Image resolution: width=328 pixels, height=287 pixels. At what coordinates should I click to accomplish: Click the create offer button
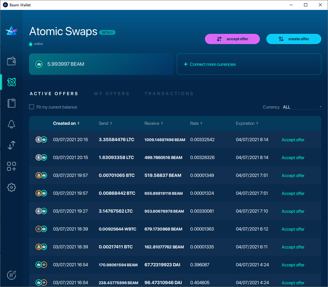(x=293, y=39)
